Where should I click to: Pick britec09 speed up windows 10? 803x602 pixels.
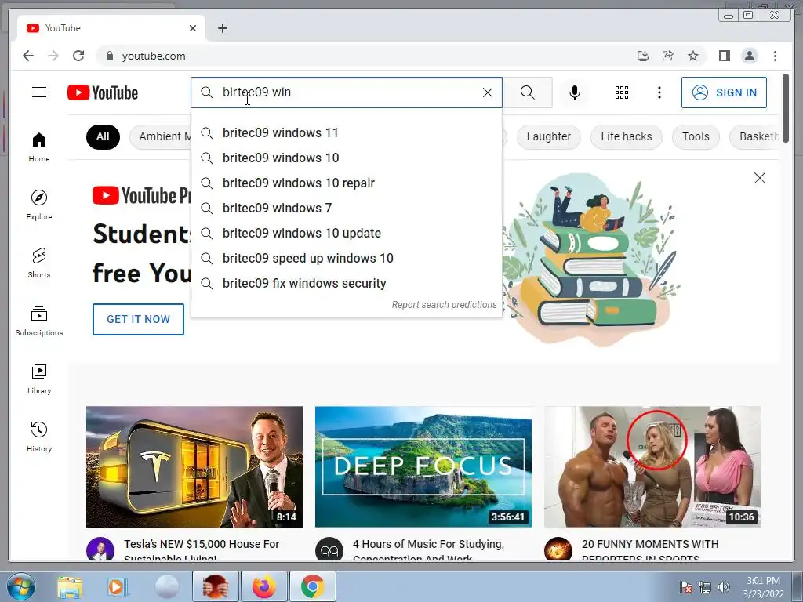346,259
